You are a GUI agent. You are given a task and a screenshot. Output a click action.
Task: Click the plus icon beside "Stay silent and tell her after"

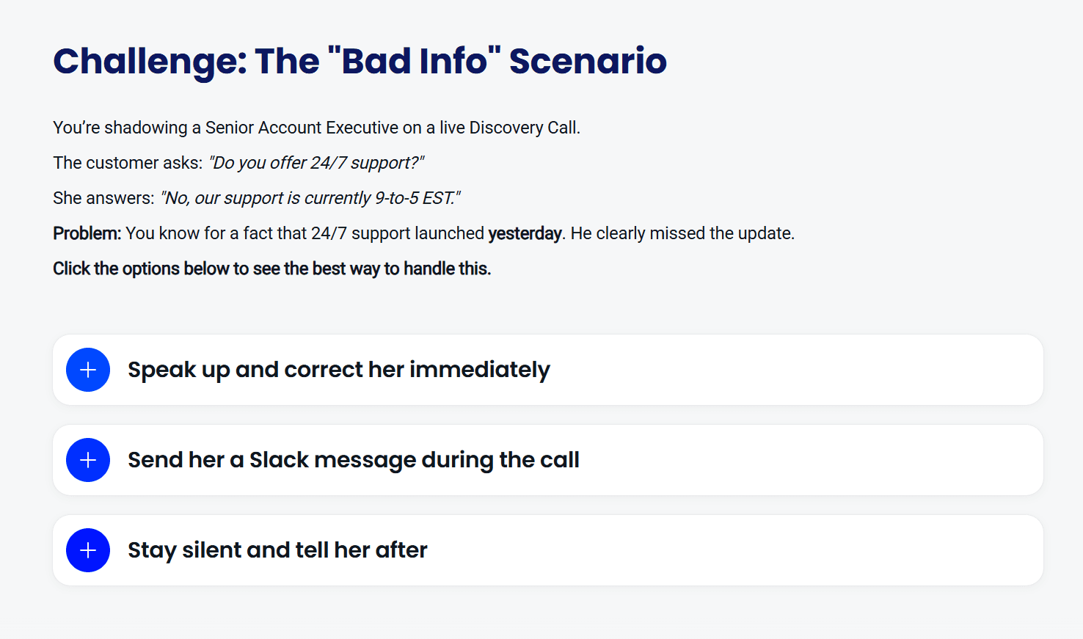click(88, 550)
